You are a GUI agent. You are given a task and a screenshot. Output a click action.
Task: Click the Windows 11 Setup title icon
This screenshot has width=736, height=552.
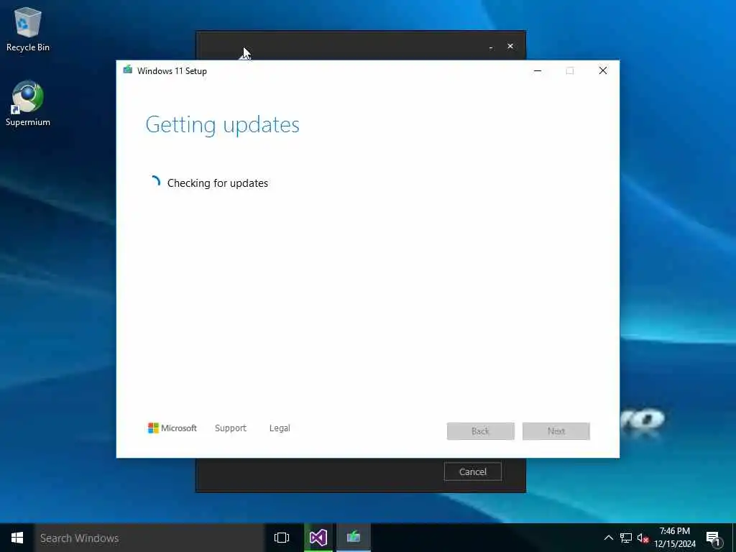128,70
